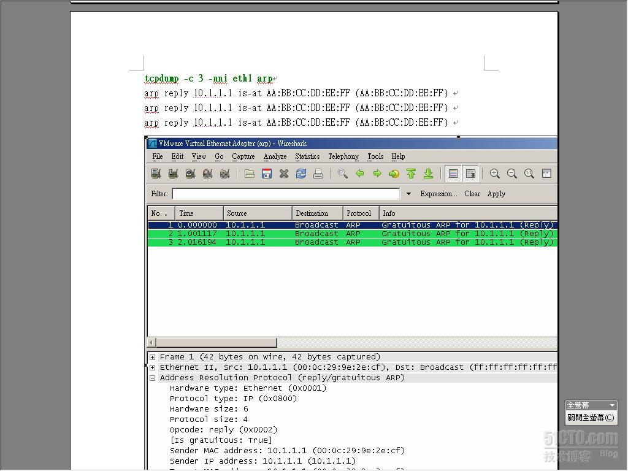This screenshot has width=628, height=471.
Task: Open the Analyze menu
Action: coord(275,156)
